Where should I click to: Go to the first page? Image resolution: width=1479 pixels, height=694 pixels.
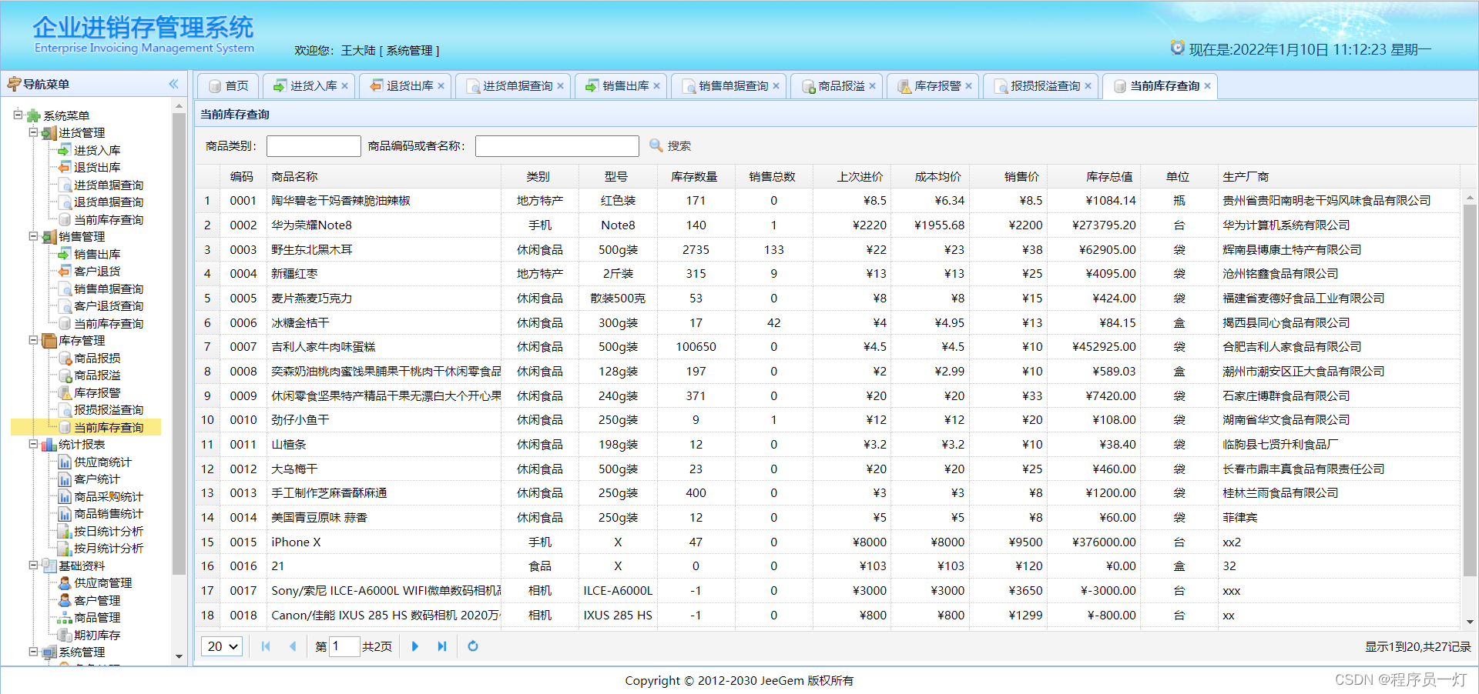pyautogui.click(x=266, y=646)
